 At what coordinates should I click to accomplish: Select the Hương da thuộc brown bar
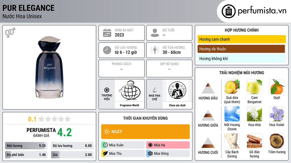pos(242,49)
